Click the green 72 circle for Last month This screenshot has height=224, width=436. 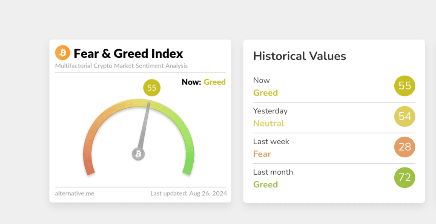pyautogui.click(x=404, y=178)
